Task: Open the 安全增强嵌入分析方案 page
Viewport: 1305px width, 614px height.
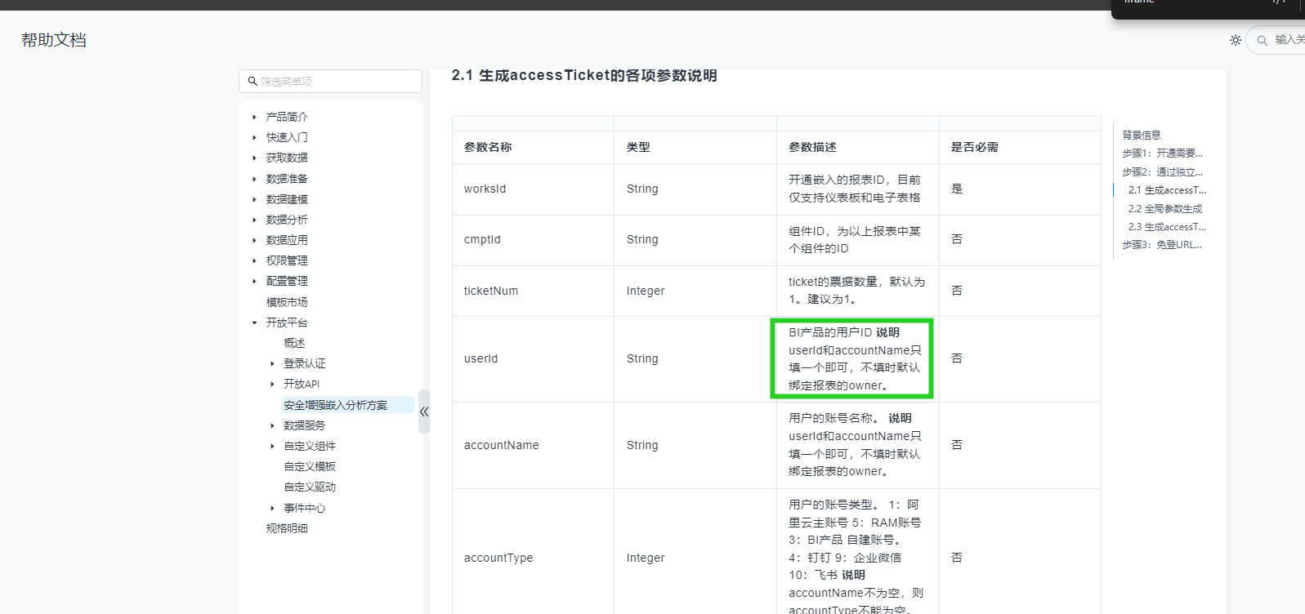Action: pyautogui.click(x=335, y=405)
